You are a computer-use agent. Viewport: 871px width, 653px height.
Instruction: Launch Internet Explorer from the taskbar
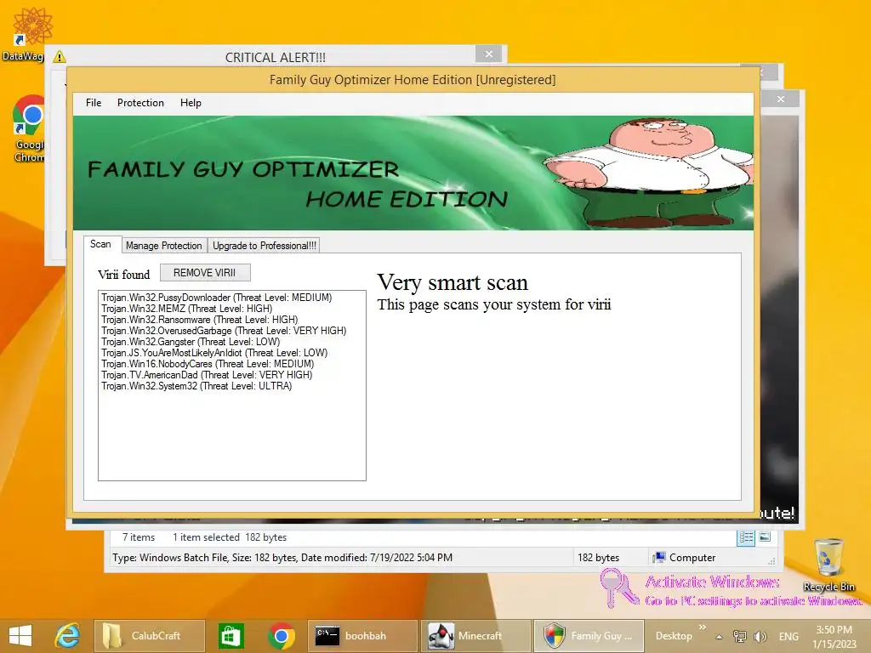[67, 636]
